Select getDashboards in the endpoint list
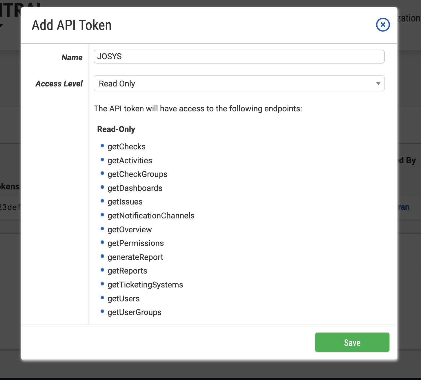The width and height of the screenshot is (421, 380). 135,188
